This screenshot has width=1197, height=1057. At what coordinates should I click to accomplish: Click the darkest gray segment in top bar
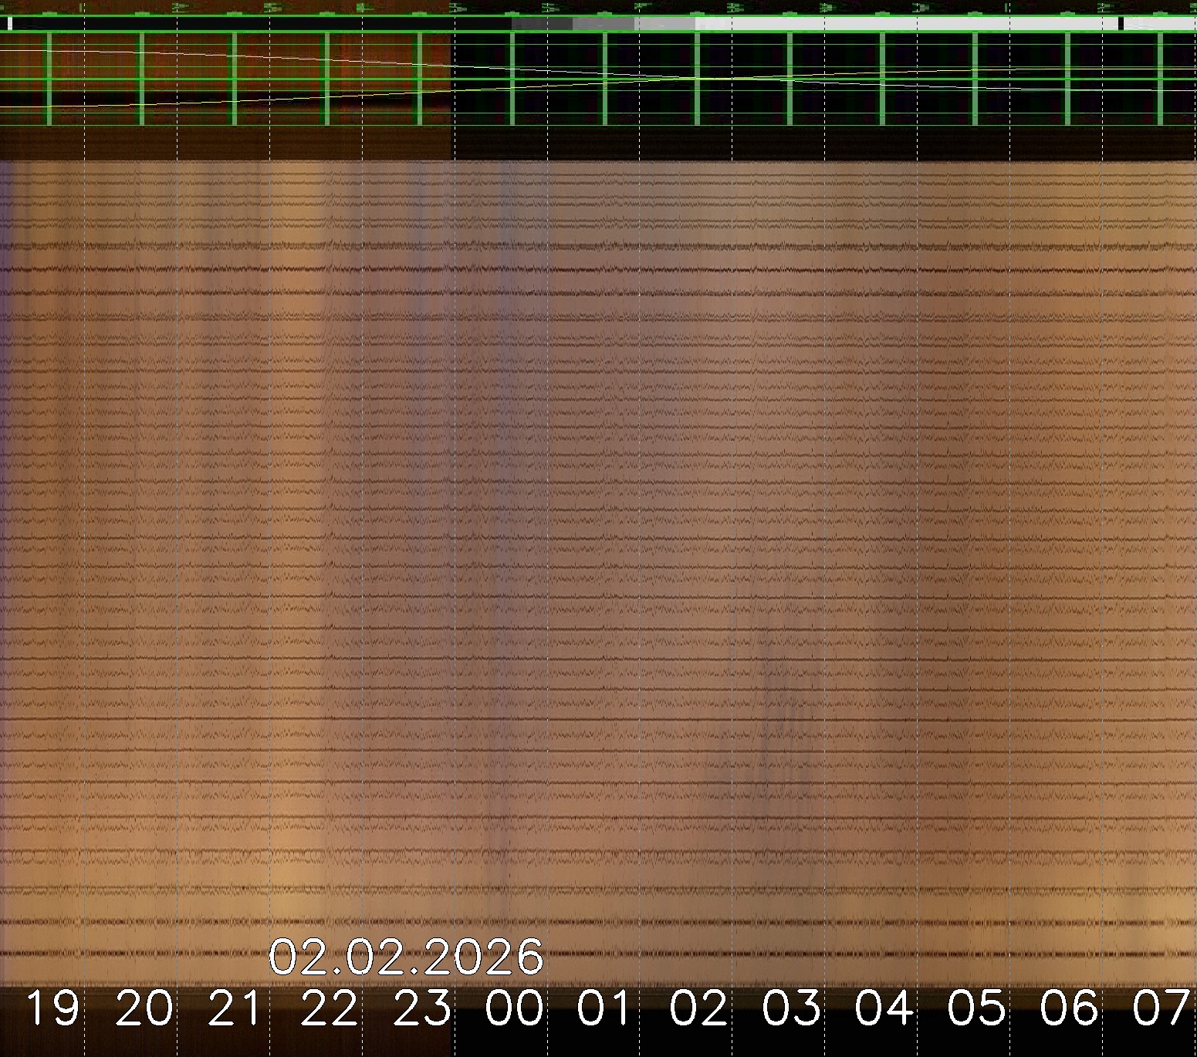tap(542, 24)
